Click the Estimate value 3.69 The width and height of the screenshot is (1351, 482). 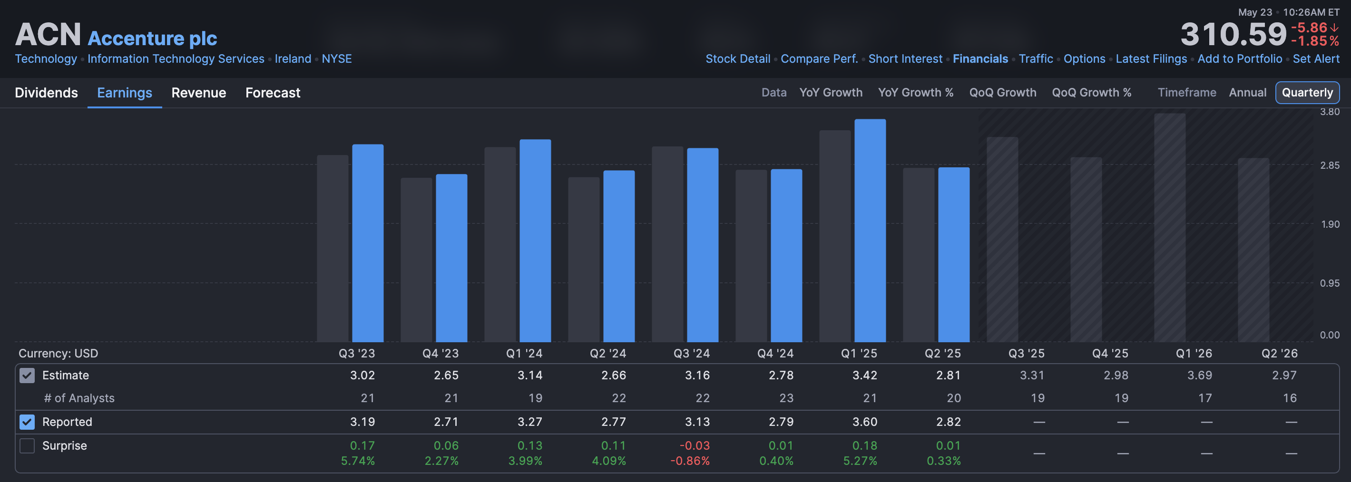click(x=1199, y=375)
